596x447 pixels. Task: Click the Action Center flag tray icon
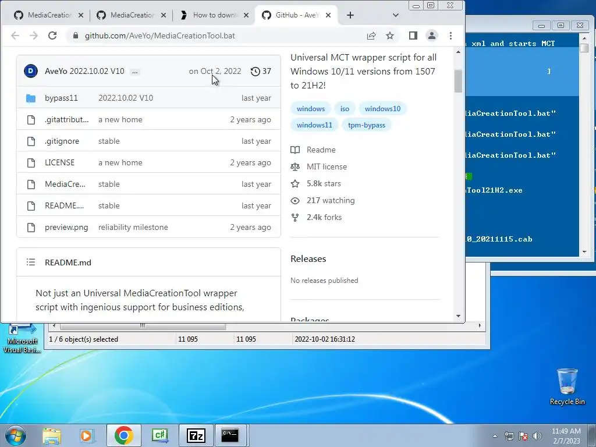tap(523, 436)
